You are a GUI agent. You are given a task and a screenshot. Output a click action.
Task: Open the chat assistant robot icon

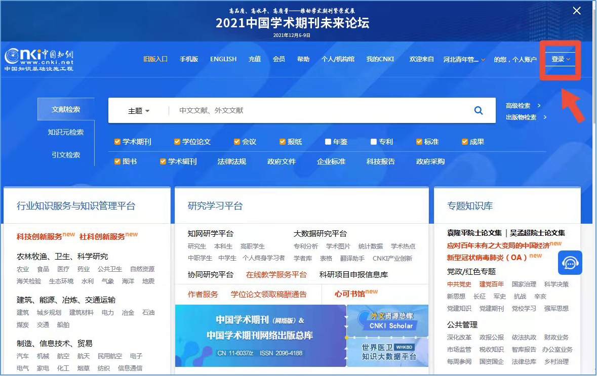(570, 263)
